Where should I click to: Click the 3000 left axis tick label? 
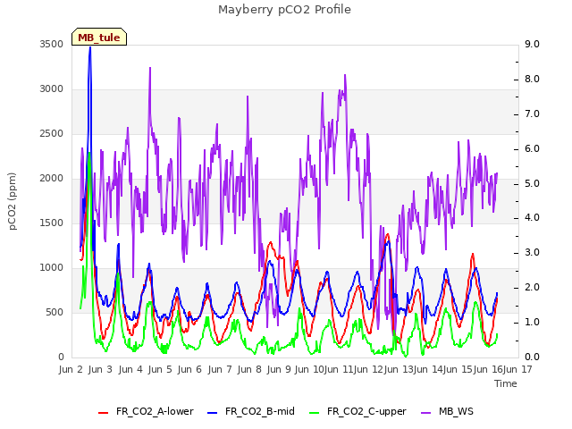click(x=52, y=89)
